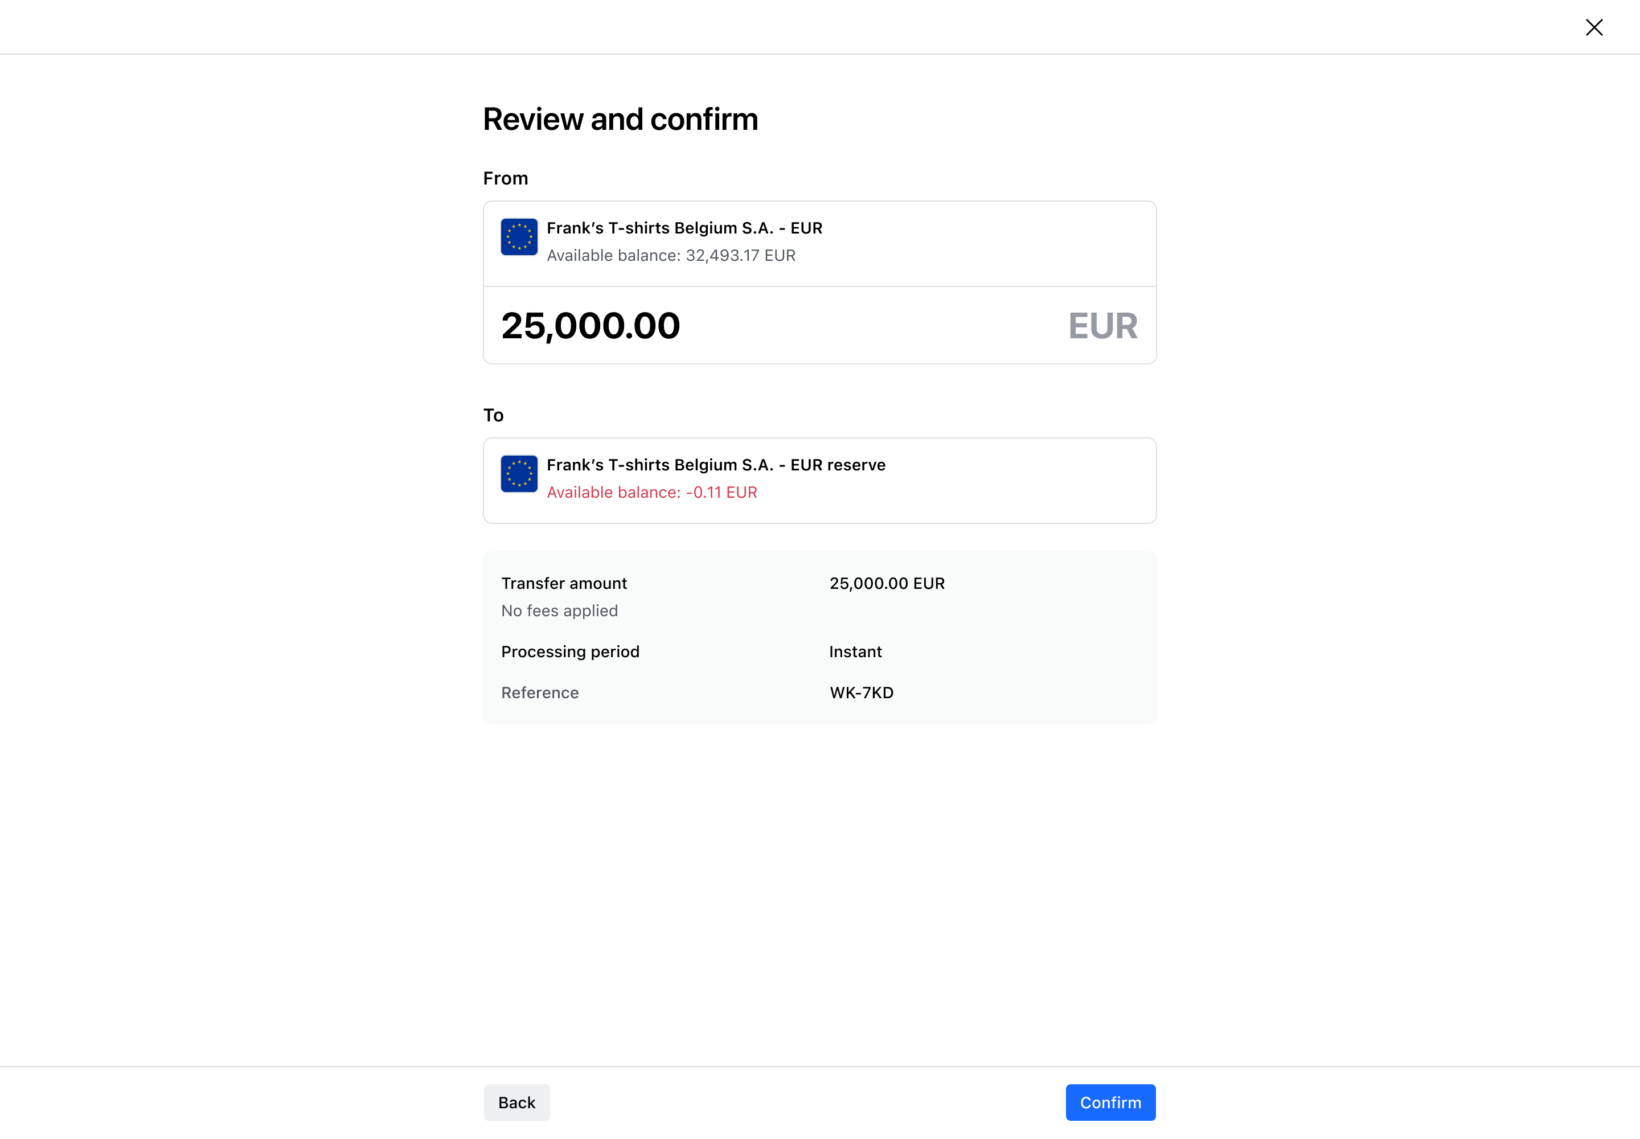Click the '25,000.00 EUR' transfer value
Screen dimensions: 1640x1139
(887, 583)
